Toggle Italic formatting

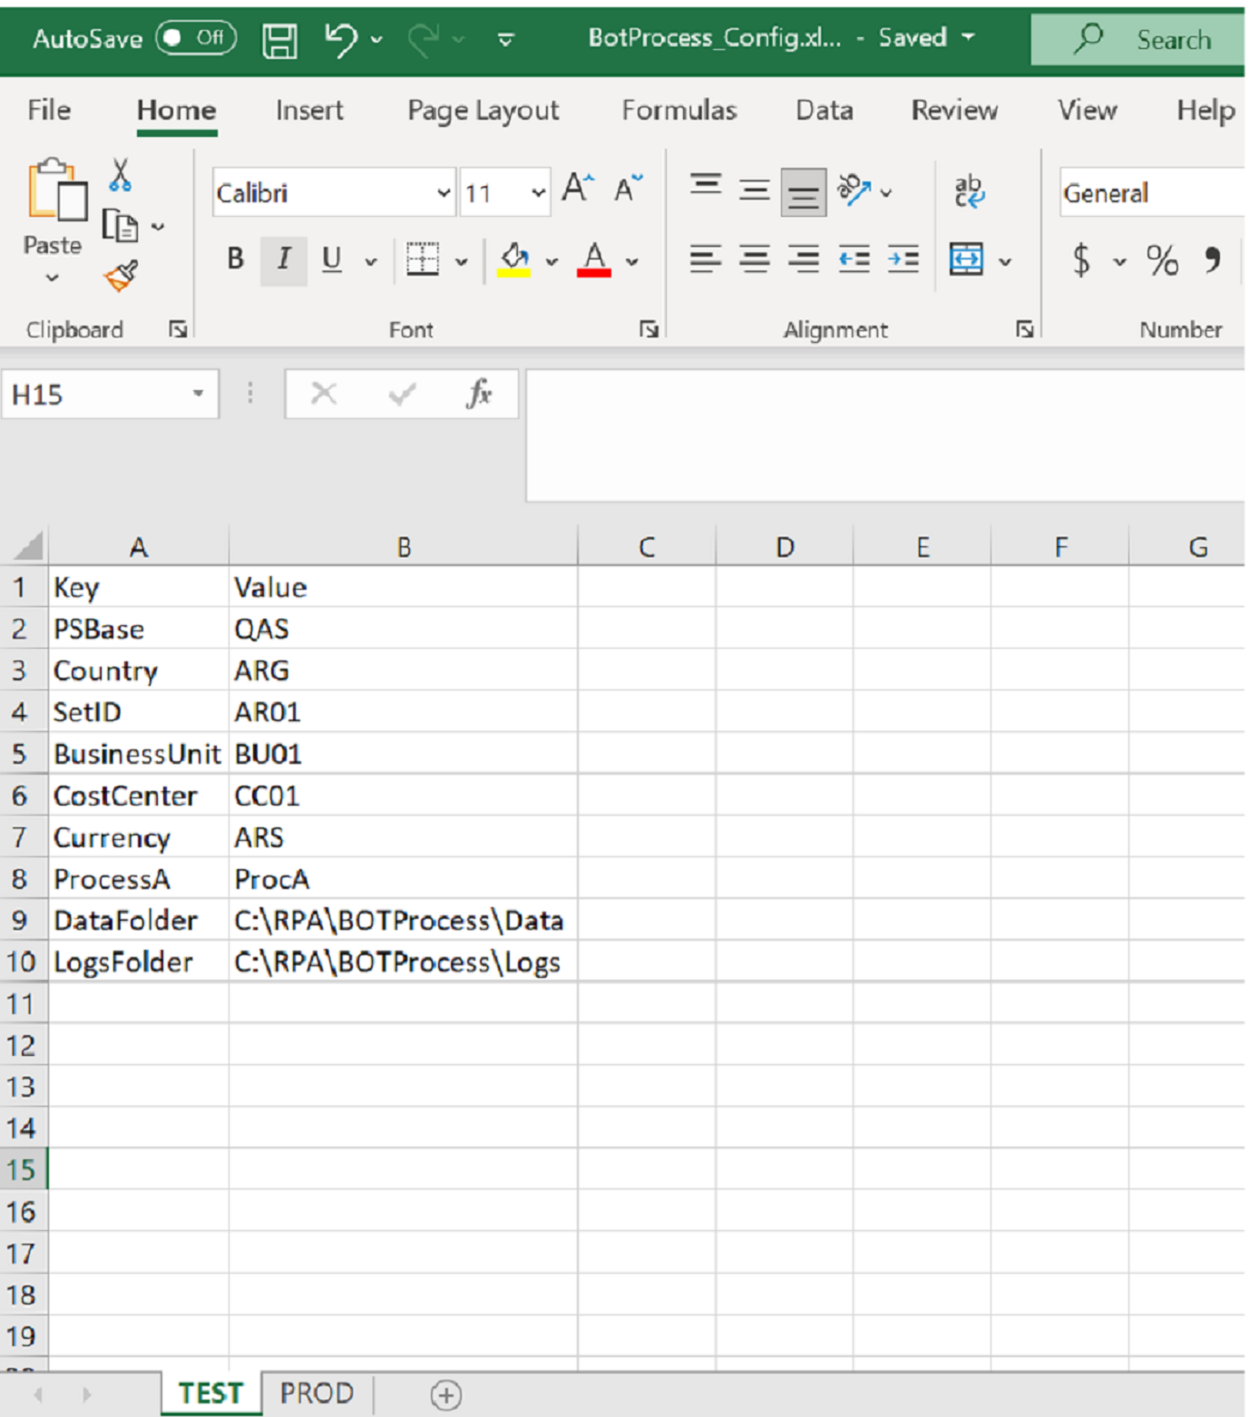coord(283,259)
